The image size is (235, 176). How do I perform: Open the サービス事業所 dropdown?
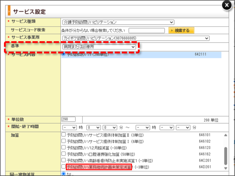click(136, 38)
